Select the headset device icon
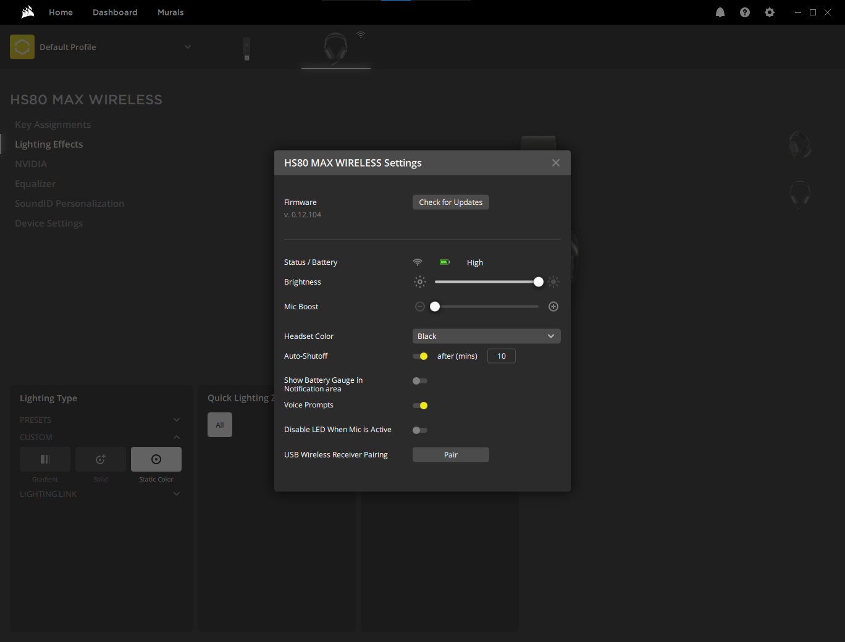The height and width of the screenshot is (642, 845). [335, 48]
